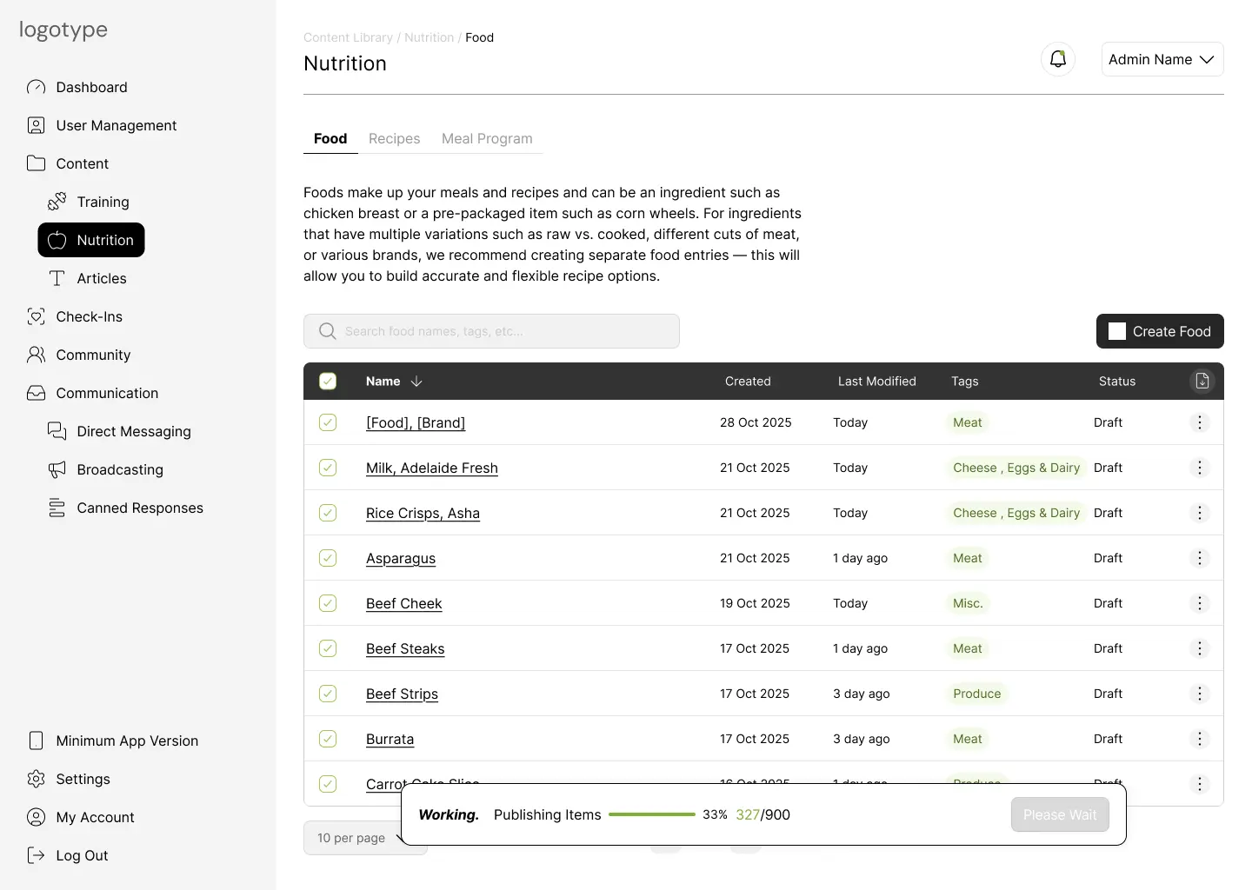Uncheck the Beef Cheek row checkbox
Image resolution: width=1252 pixels, height=890 pixels.
[328, 603]
